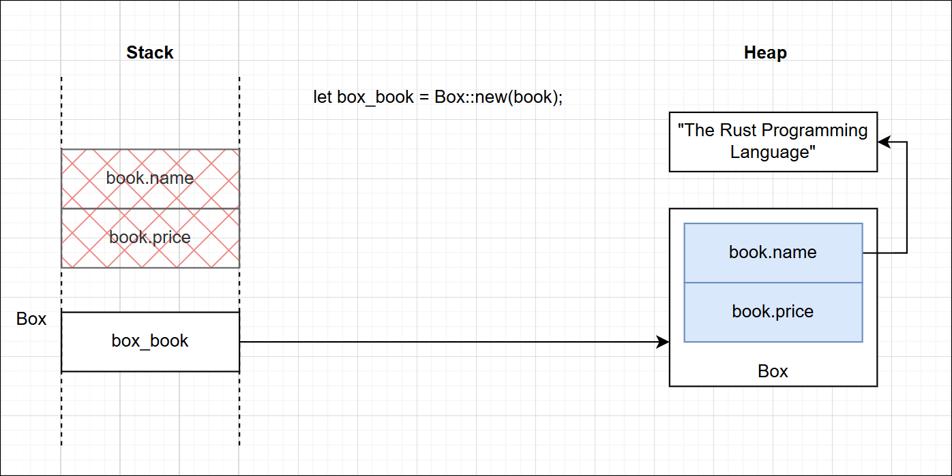Select the Box label inside the heap container
This screenshot has width=952, height=476.
click(773, 371)
